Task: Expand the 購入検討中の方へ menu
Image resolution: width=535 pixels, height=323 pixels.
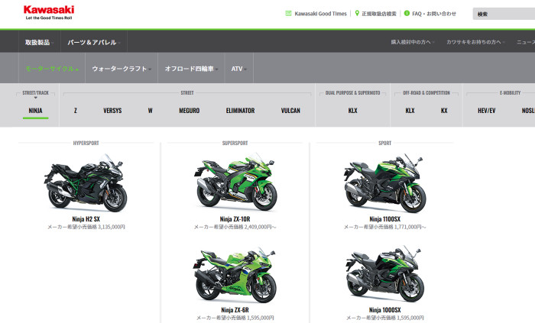Action: (x=413, y=42)
